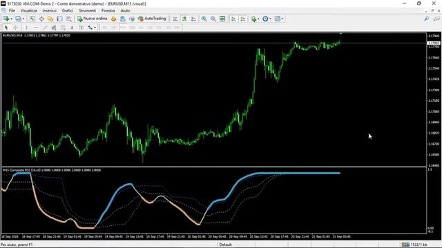The height and width of the screenshot is (248, 442).
Task: Expand the New Chart dropdown arrow
Action: (11, 19)
